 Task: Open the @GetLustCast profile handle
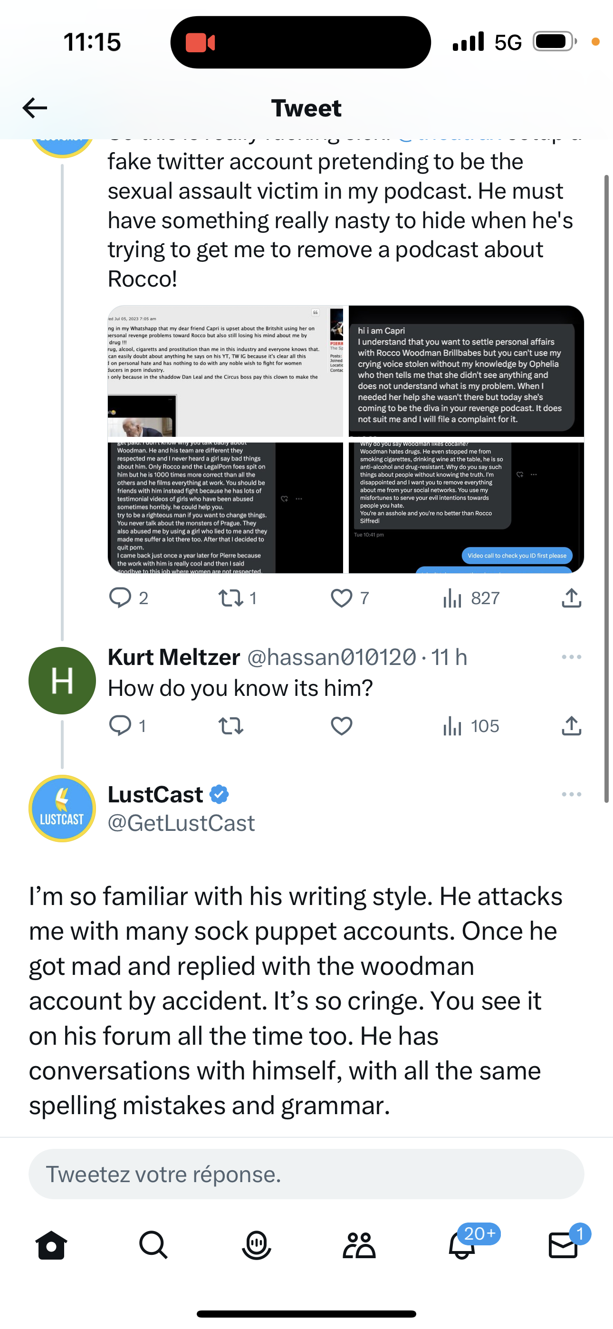(181, 823)
